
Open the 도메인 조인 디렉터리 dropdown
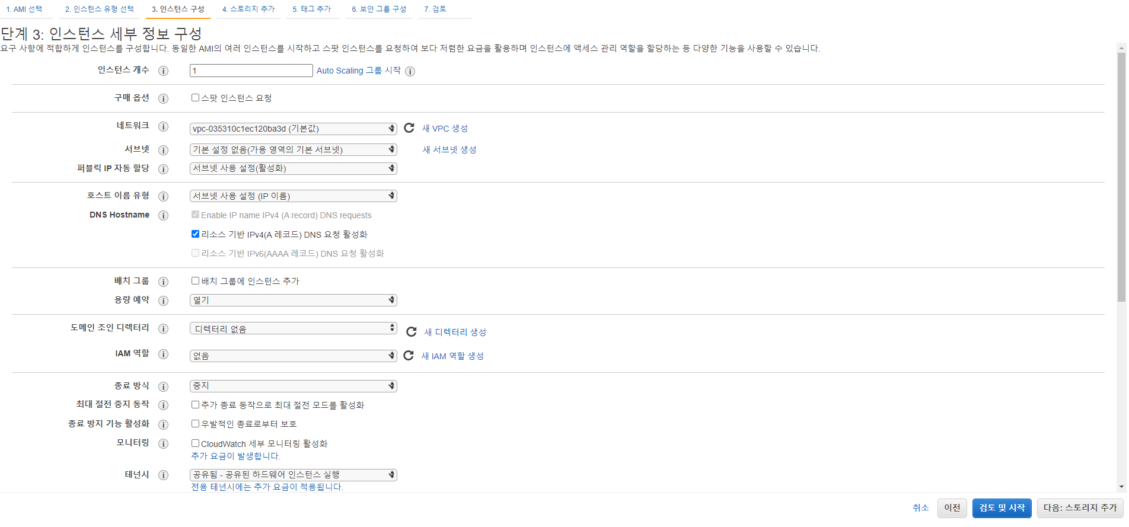pyautogui.click(x=294, y=328)
